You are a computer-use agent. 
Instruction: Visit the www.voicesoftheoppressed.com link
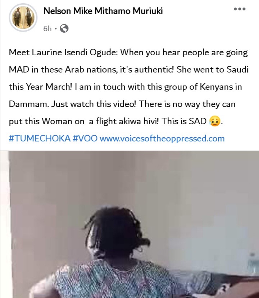point(162,138)
